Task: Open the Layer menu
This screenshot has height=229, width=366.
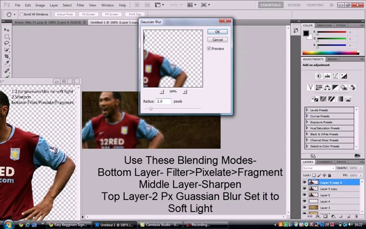Action: click(x=54, y=5)
